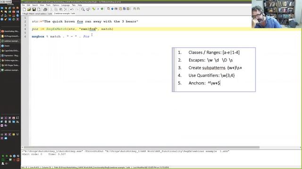
Task: Click "Anchors: ^\w+$" list item
Action: [204, 83]
